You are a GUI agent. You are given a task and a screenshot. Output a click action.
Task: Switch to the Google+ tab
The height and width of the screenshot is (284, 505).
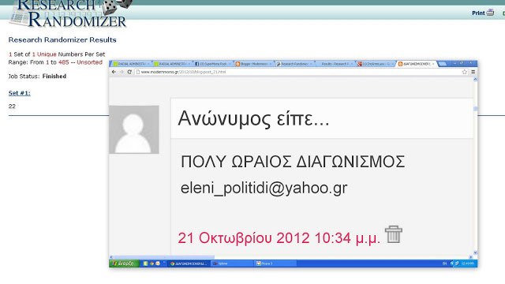tap(376, 64)
